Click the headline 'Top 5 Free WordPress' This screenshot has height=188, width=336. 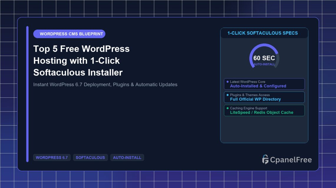tap(81, 49)
